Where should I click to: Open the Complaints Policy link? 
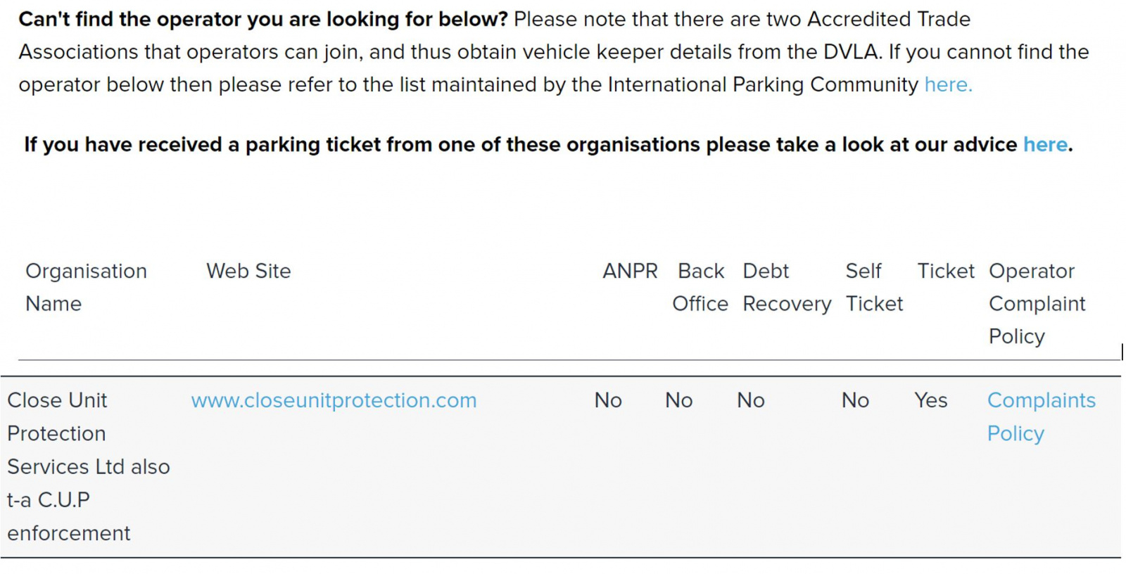[x=1041, y=416]
